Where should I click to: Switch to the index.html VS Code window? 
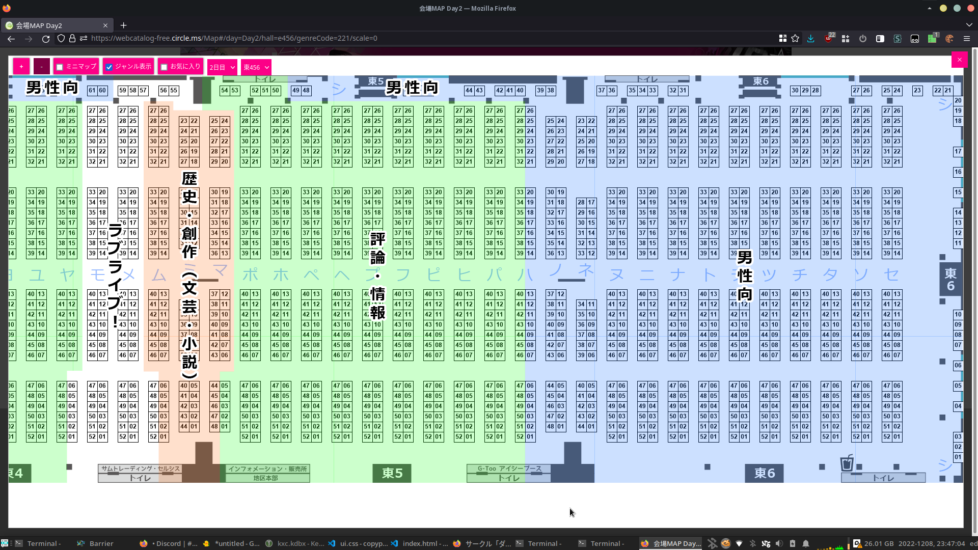tap(420, 543)
